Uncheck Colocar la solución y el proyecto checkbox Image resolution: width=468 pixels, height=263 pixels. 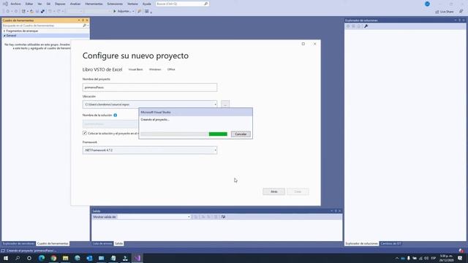coord(85,133)
